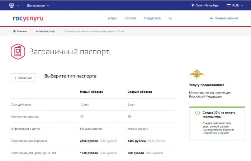Viewport: 251px width, 161px height.
Task: Click the home icon in breadcrumbs
Action: point(14,31)
